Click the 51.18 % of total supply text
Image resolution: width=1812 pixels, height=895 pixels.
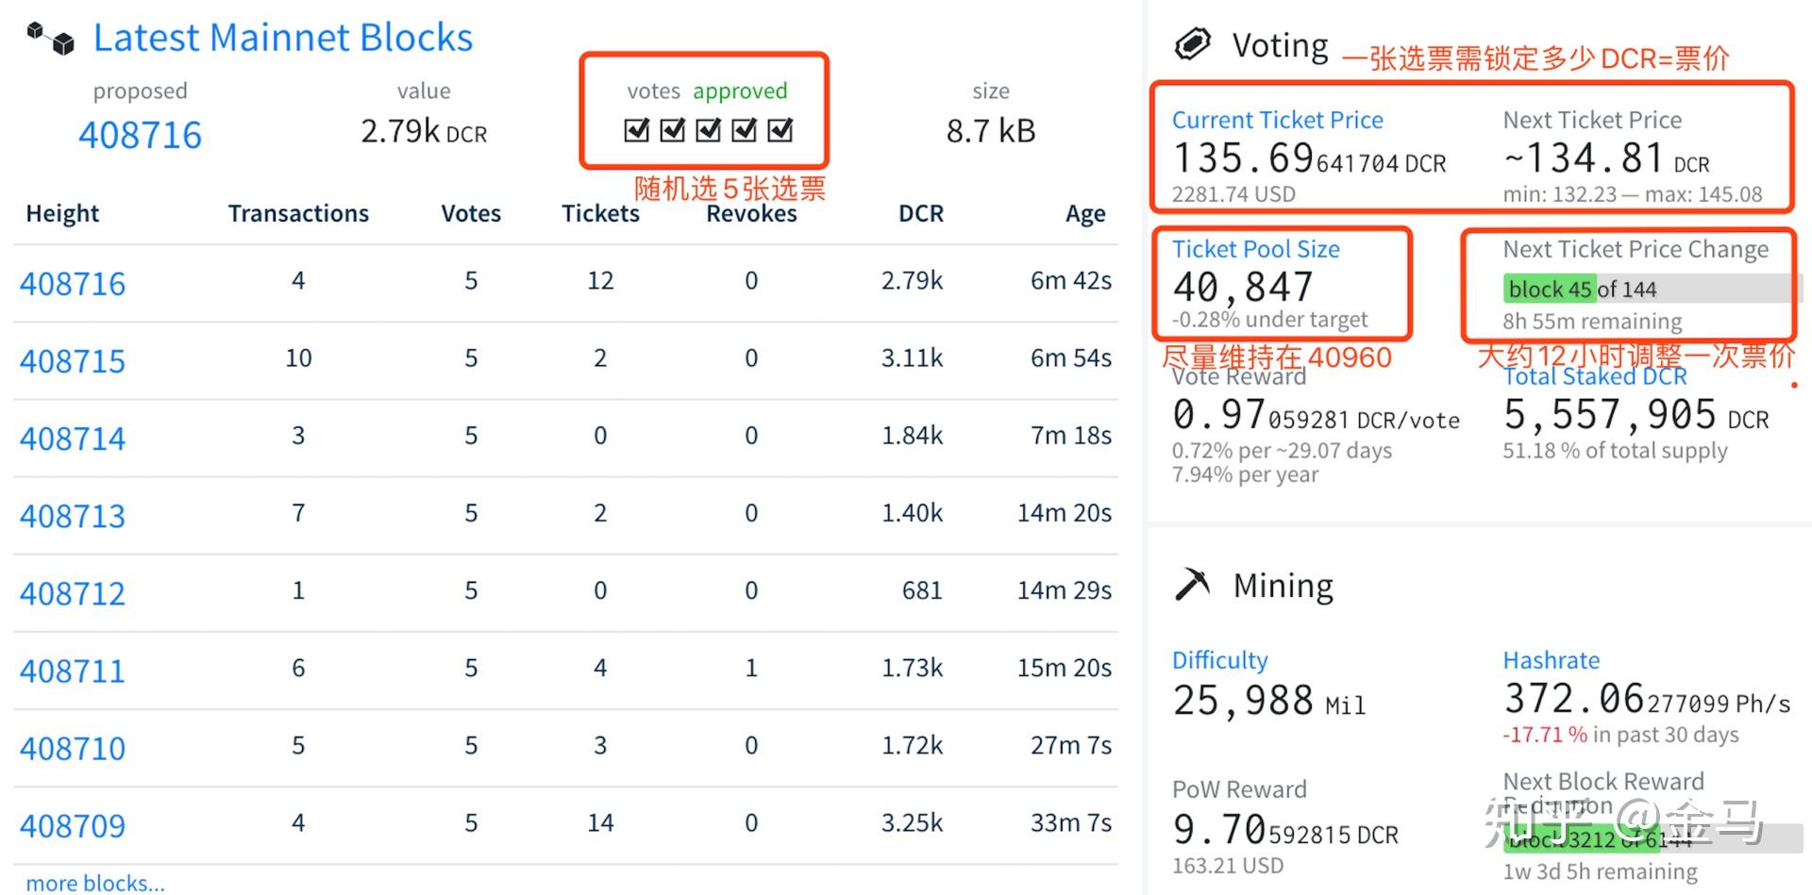(1615, 451)
